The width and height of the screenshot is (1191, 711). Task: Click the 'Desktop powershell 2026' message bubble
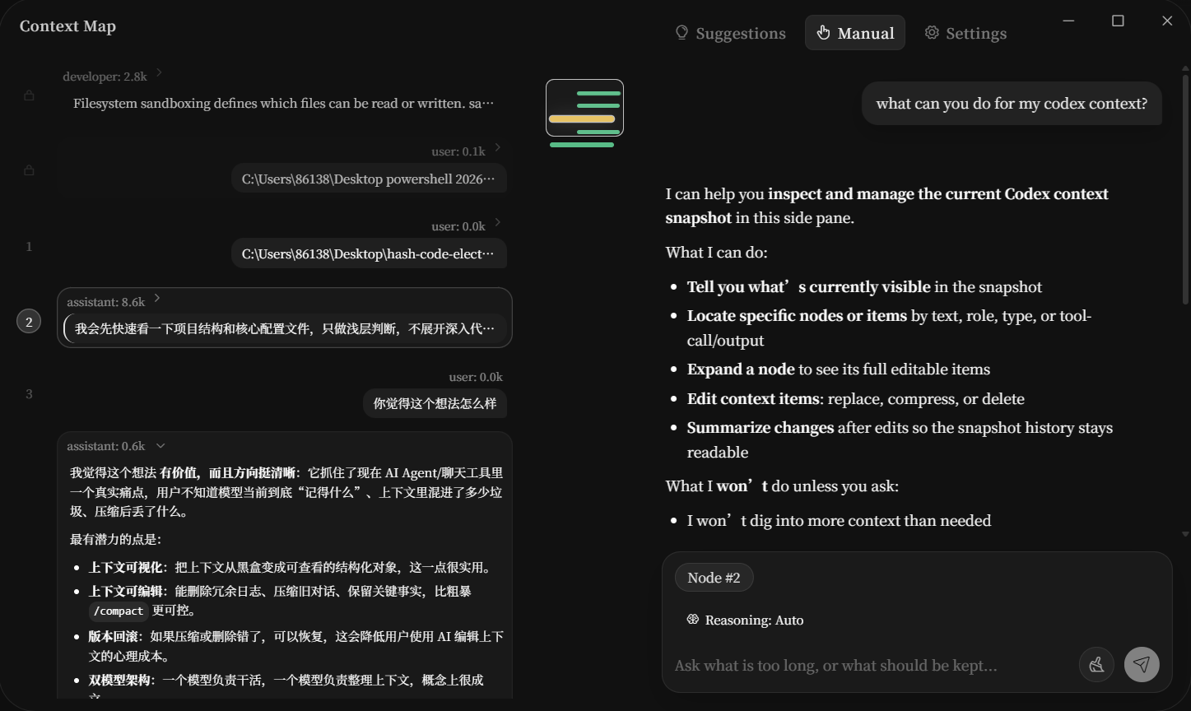click(369, 179)
